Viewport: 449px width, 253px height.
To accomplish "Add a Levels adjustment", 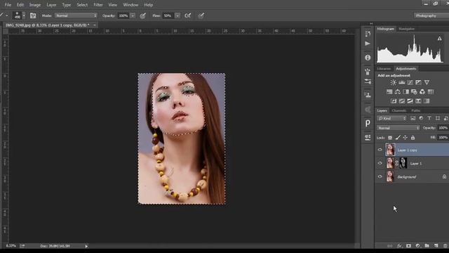I will point(402,83).
